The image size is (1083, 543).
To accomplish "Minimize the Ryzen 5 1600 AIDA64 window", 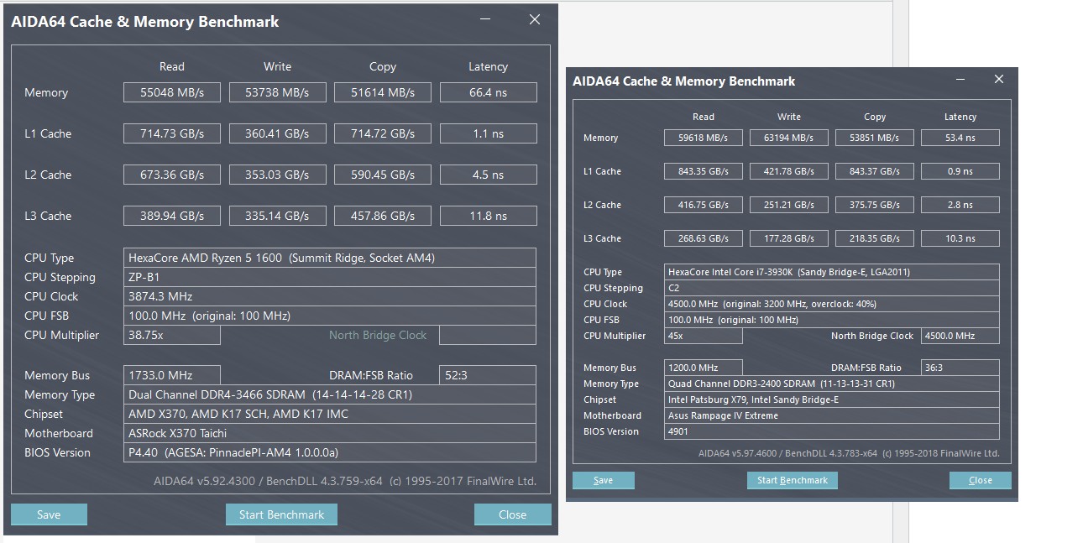I will pyautogui.click(x=487, y=20).
